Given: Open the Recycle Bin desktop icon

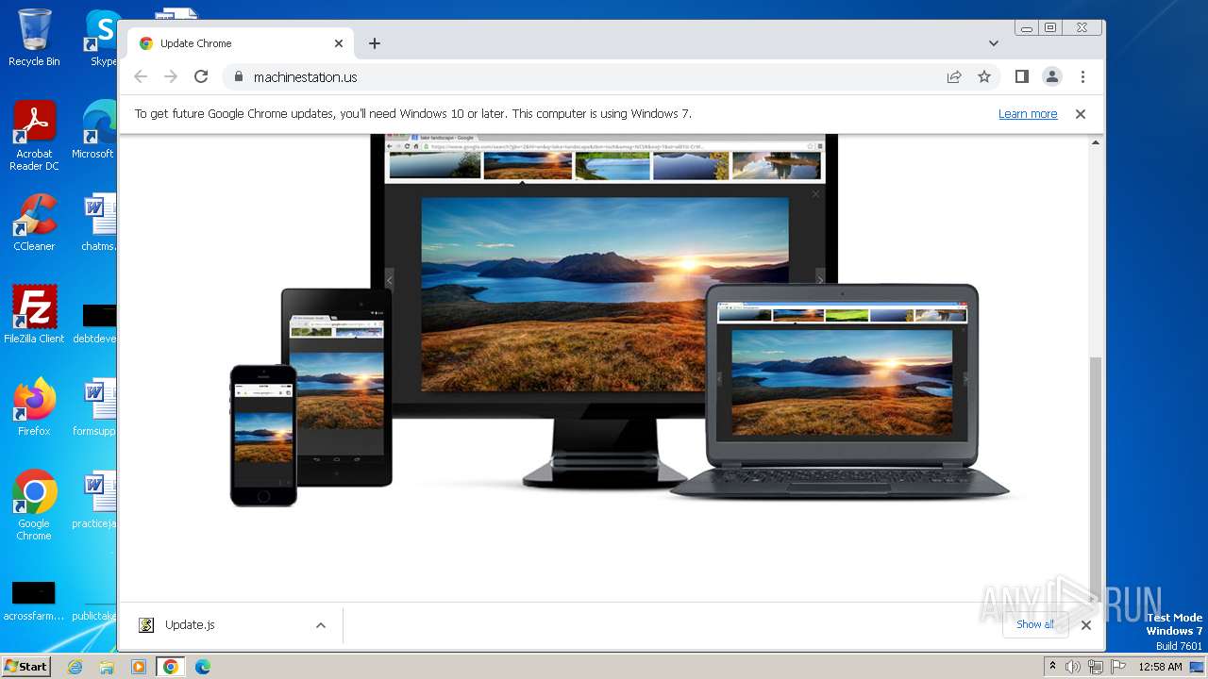Looking at the screenshot, I should coord(34,38).
